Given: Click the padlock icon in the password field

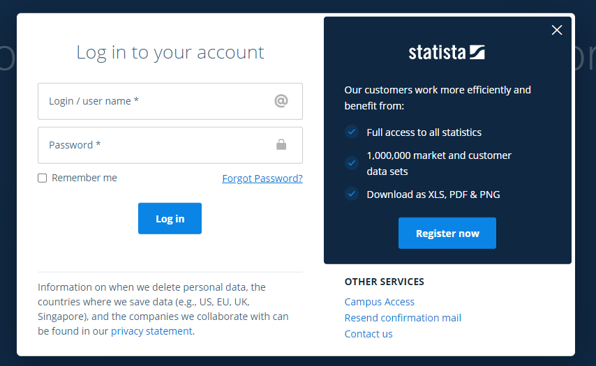Looking at the screenshot, I should coord(281,144).
